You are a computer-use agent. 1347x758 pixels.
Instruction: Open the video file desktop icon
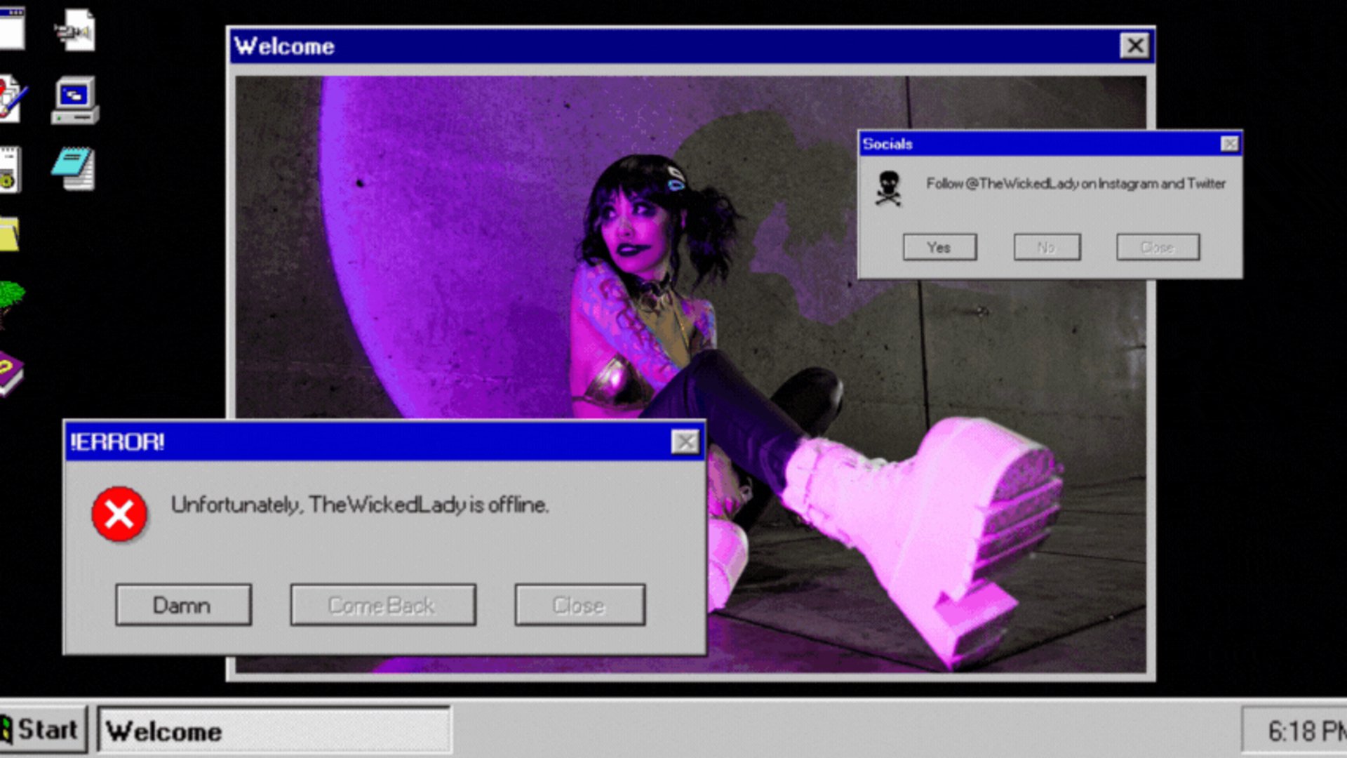click(x=75, y=30)
